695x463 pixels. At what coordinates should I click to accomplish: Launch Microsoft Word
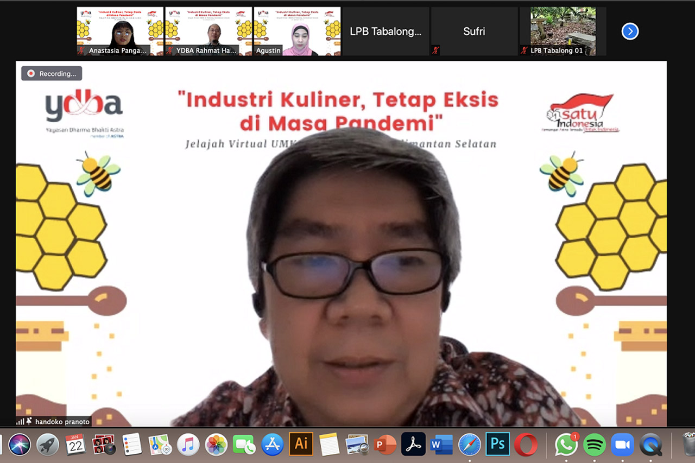[441, 445]
